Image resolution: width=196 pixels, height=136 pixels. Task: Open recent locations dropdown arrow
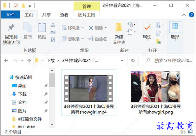[22, 61]
